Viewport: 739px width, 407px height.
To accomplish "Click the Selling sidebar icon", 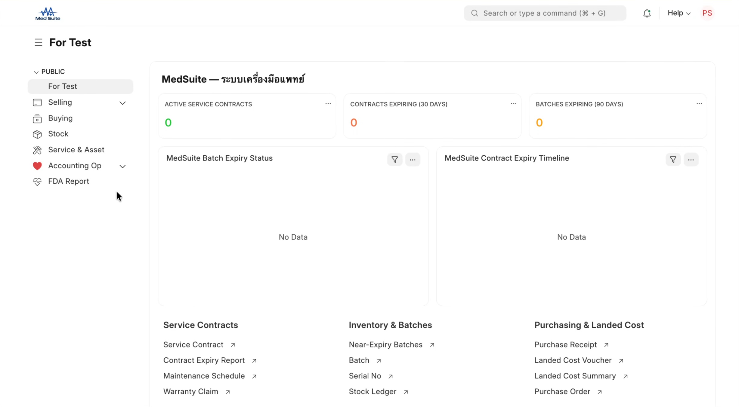I will pyautogui.click(x=37, y=103).
